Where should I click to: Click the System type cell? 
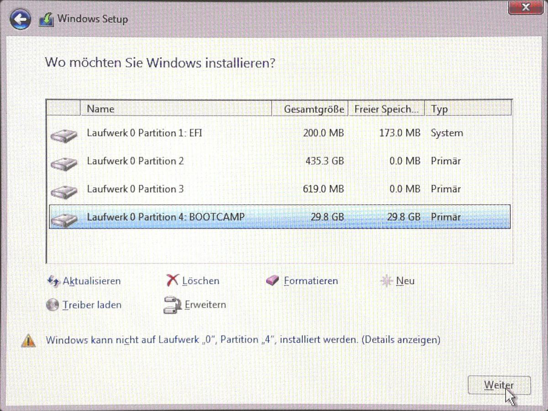pyautogui.click(x=447, y=133)
